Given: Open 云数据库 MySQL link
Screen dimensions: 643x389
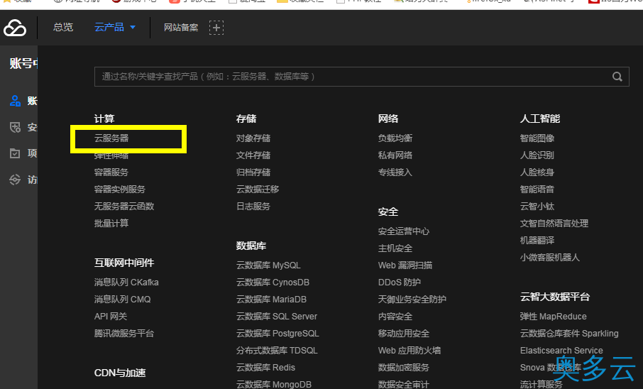Looking at the screenshot, I should point(268,265).
